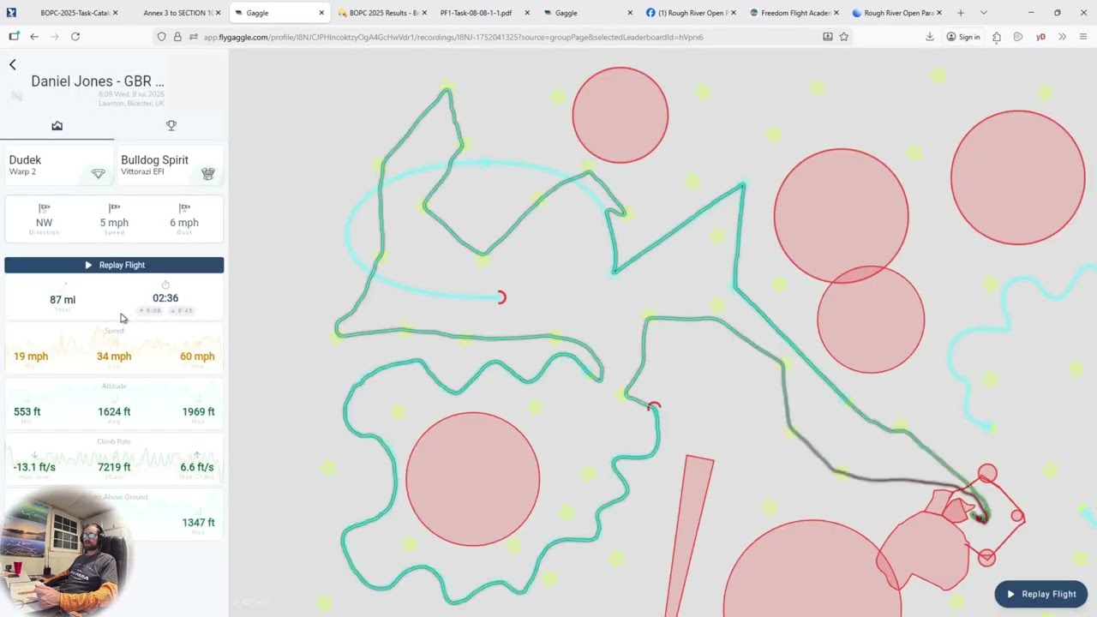Select the flight overview tab icon

point(57,126)
